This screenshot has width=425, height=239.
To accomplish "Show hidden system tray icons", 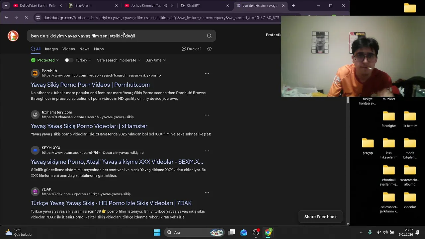I will pyautogui.click(x=361, y=232).
